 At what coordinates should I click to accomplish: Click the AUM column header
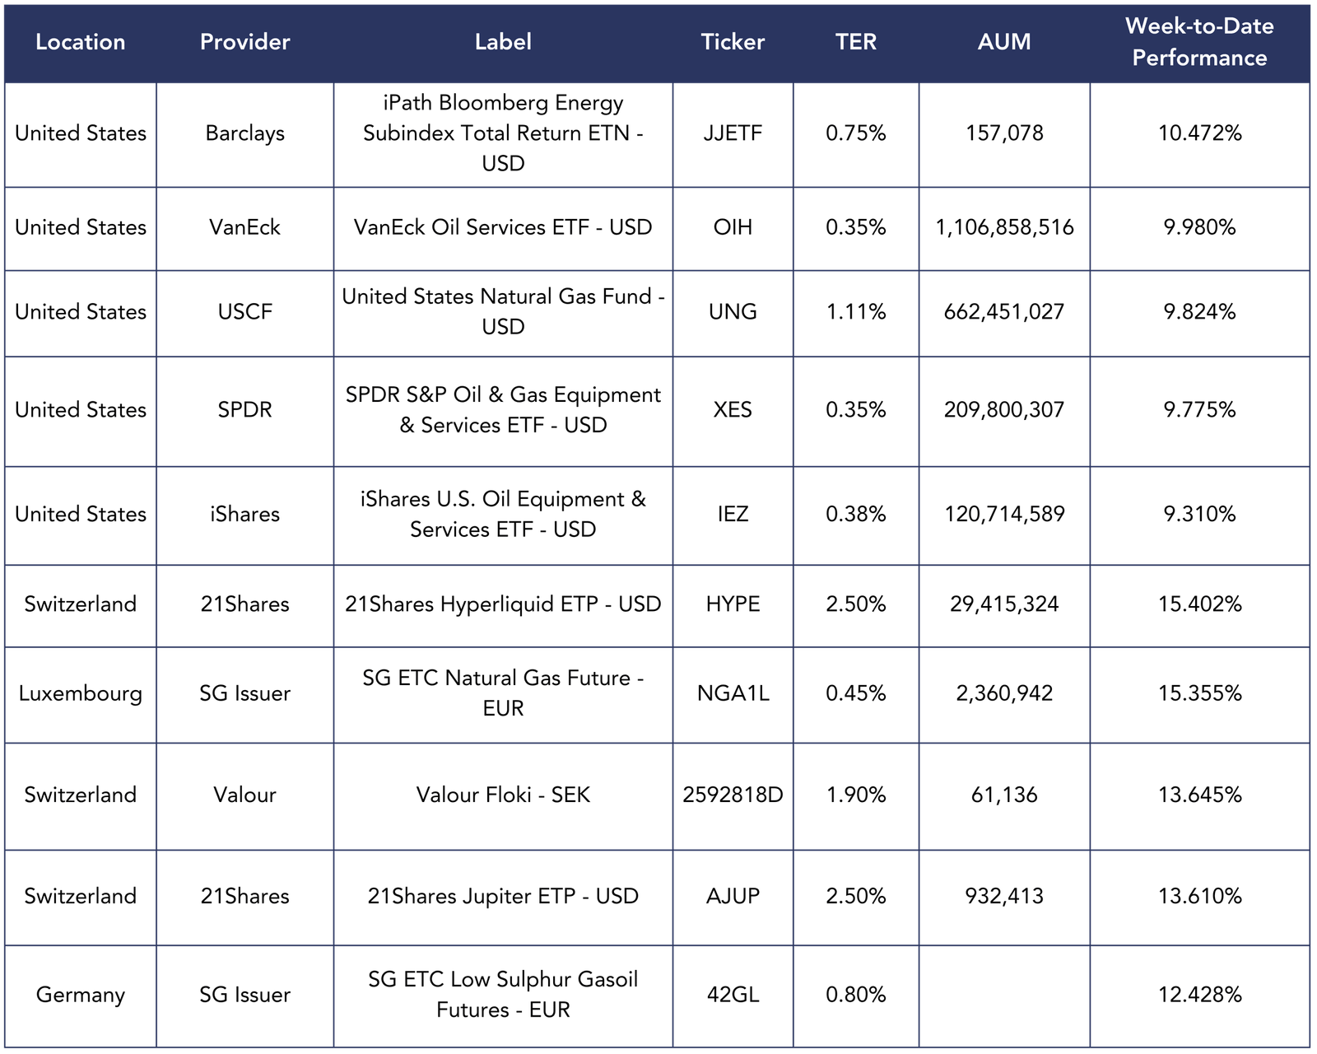pyautogui.click(x=1004, y=42)
